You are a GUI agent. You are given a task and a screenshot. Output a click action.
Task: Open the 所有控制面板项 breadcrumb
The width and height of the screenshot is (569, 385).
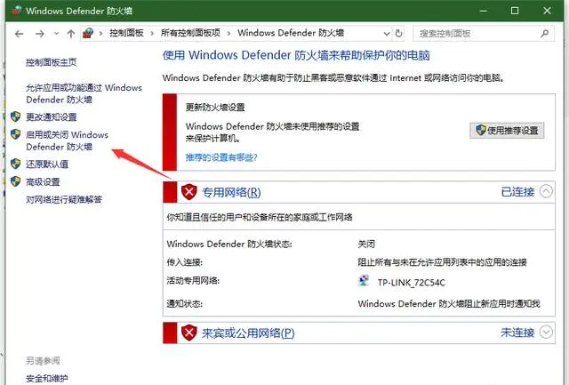pyautogui.click(x=190, y=33)
